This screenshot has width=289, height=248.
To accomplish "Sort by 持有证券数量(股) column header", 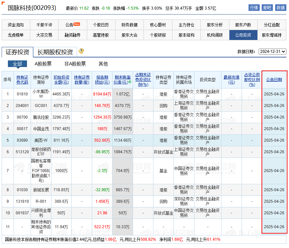I will 82,80.
